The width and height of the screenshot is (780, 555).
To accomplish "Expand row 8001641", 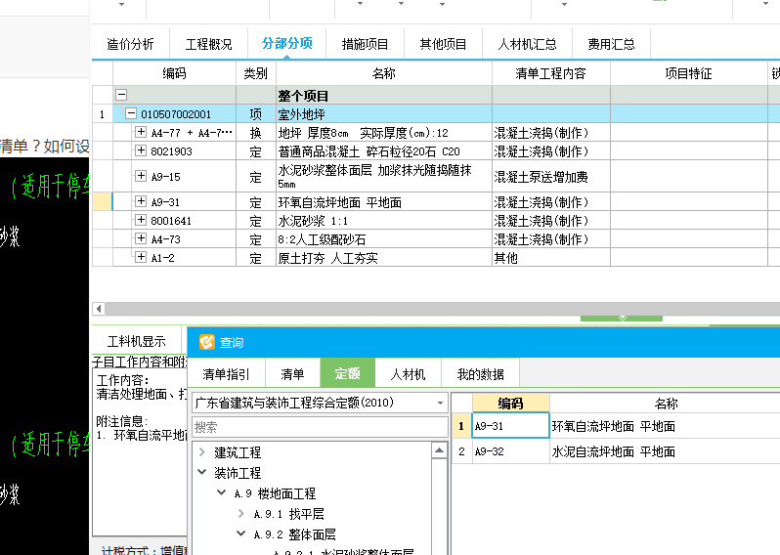I will [x=141, y=220].
